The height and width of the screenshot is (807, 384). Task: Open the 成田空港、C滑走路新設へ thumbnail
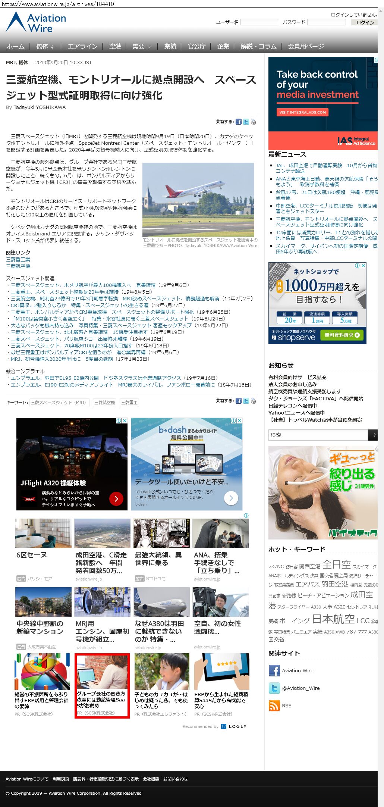pyautogui.click(x=103, y=533)
